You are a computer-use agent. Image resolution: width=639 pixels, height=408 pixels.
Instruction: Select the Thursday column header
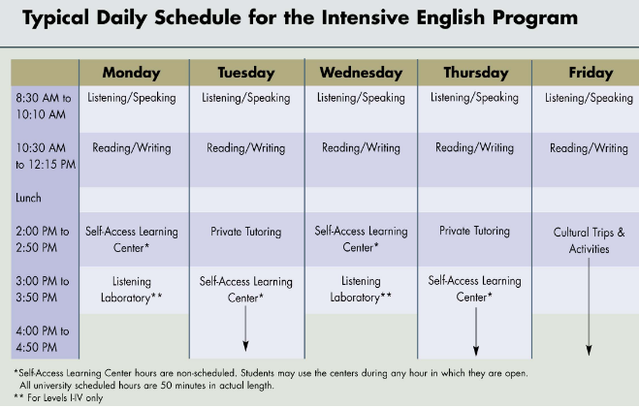pos(475,73)
